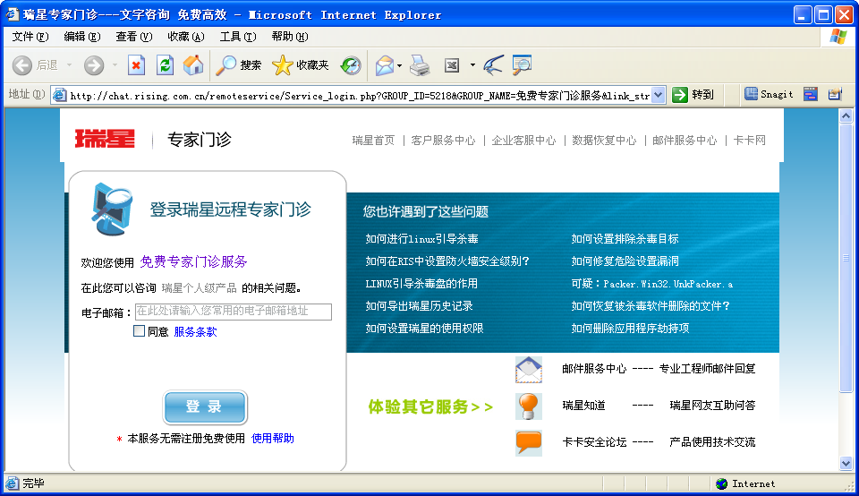The image size is (859, 496).
Task: Open the 工具(T) menu
Action: [238, 37]
